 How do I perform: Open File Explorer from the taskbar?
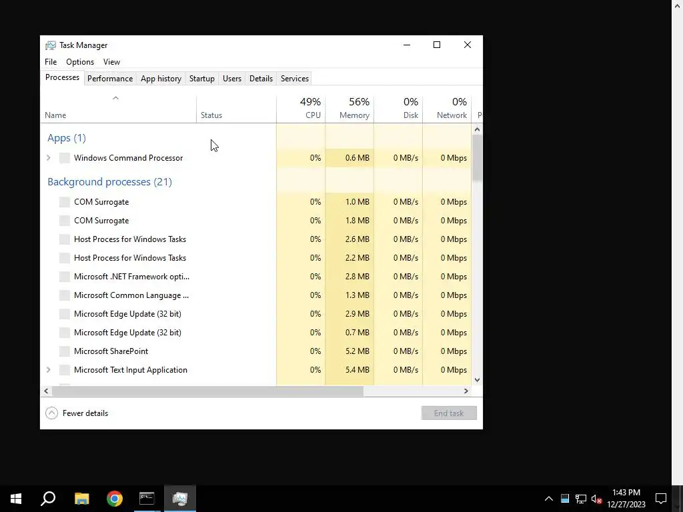pos(82,499)
